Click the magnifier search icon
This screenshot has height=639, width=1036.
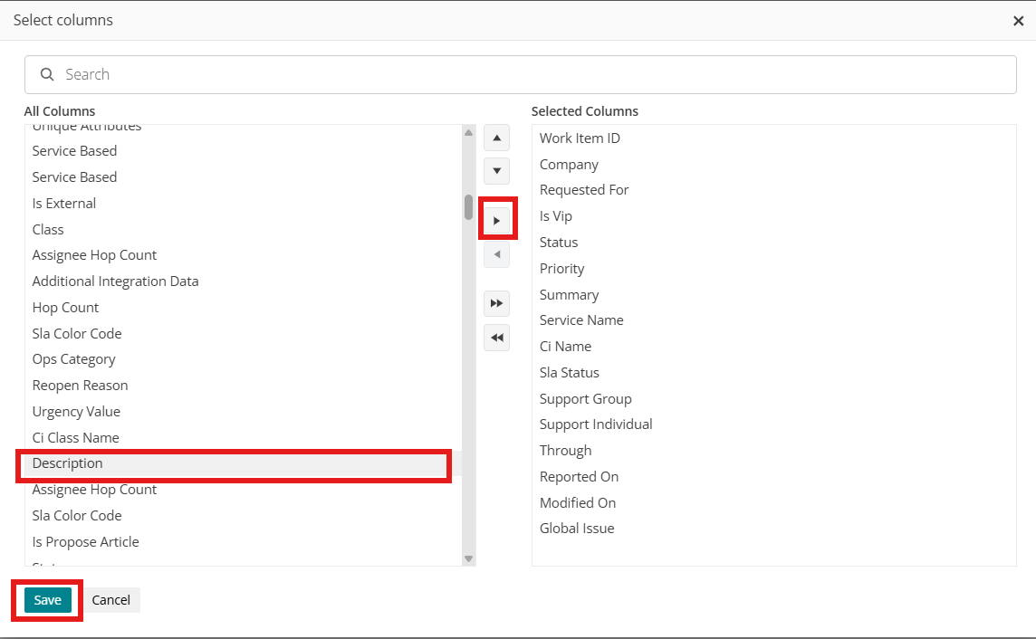[47, 74]
